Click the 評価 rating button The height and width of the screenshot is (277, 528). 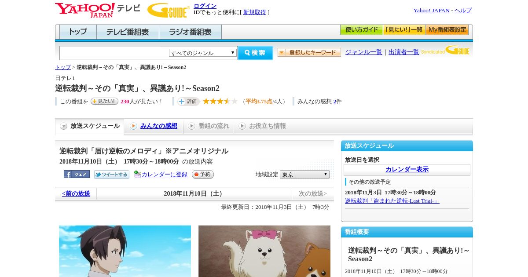[189, 101]
